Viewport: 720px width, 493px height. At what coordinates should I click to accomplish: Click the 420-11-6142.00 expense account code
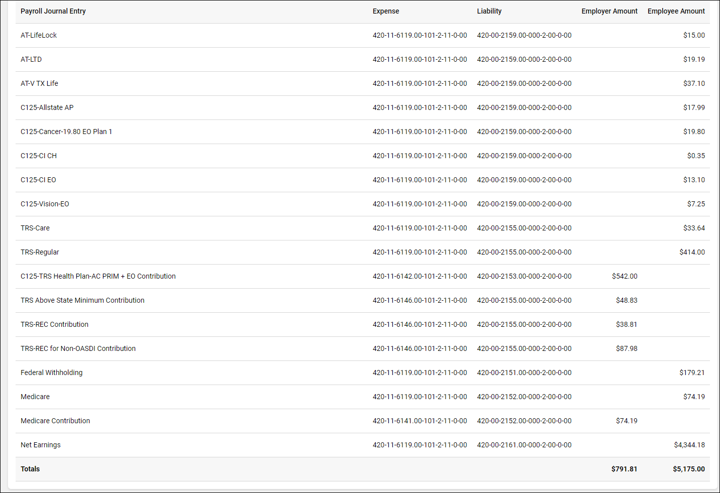[x=420, y=276]
